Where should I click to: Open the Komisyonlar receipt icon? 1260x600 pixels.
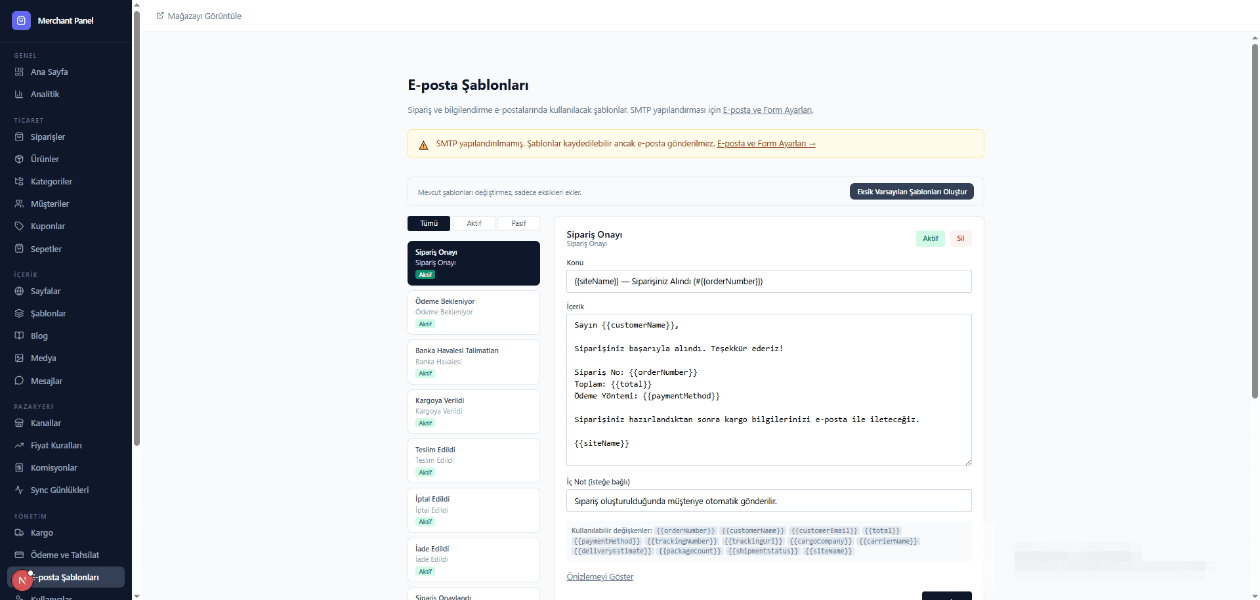point(19,468)
